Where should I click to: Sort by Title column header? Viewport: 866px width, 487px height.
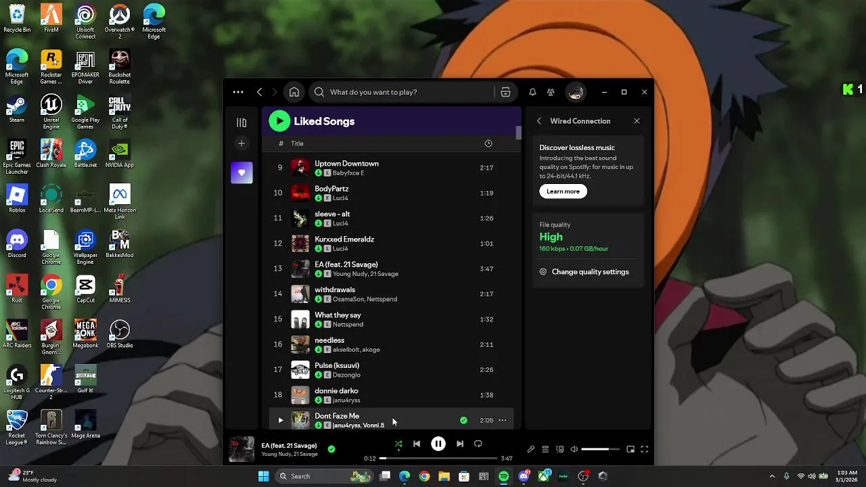(x=297, y=143)
